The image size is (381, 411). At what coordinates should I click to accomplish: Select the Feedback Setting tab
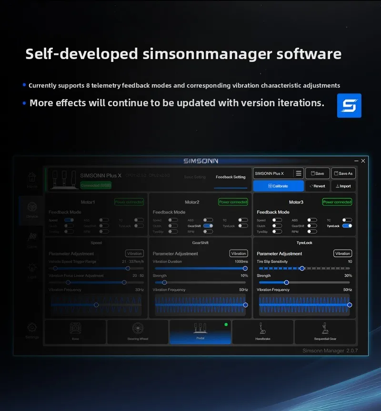point(231,177)
